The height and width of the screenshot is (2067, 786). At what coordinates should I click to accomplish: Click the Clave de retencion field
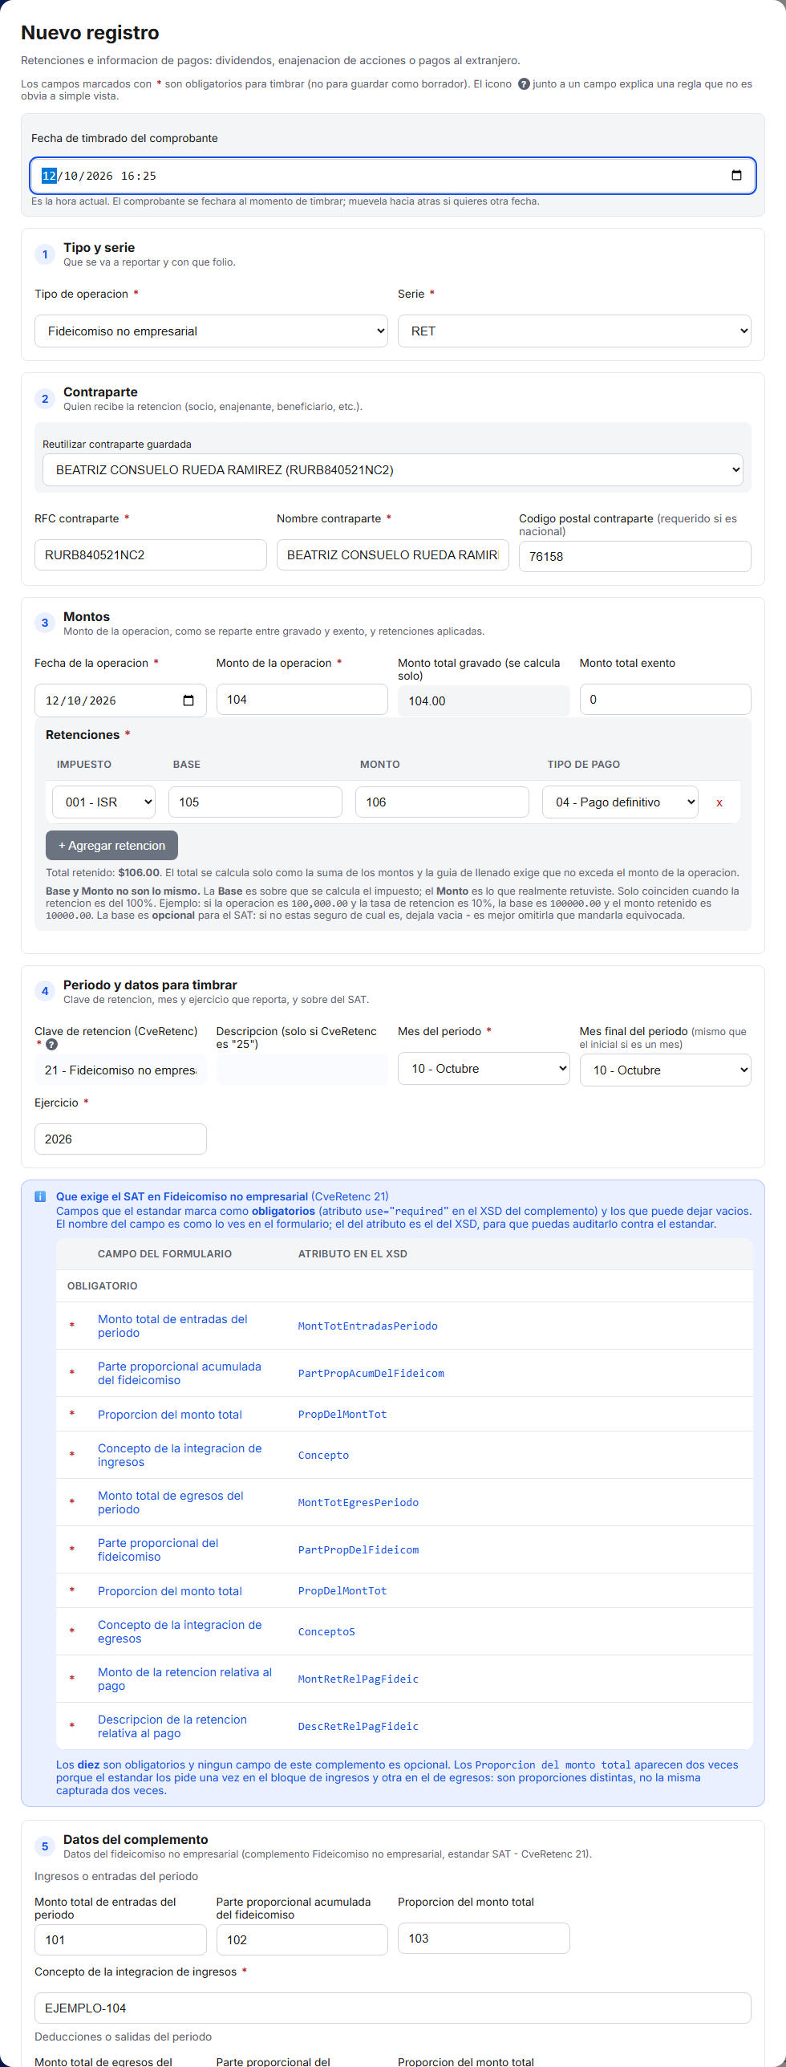click(120, 1070)
